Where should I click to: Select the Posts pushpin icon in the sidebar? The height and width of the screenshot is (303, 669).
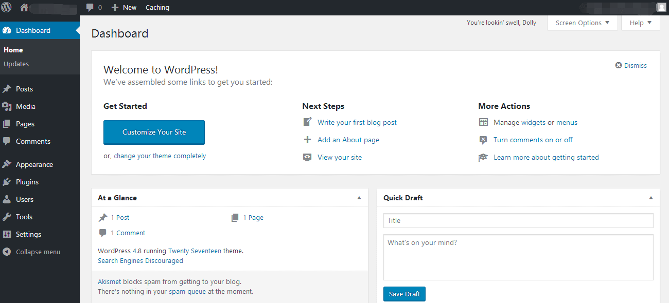click(x=7, y=88)
